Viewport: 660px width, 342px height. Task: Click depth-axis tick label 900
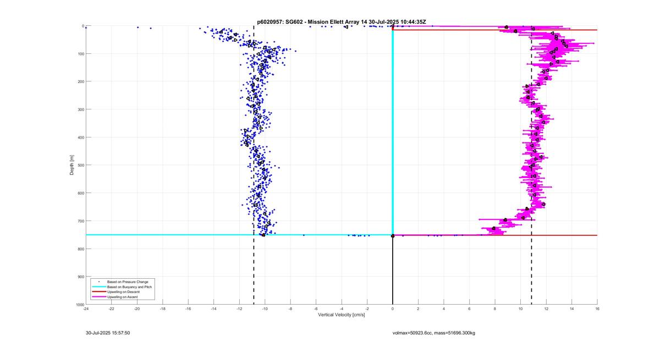point(80,277)
